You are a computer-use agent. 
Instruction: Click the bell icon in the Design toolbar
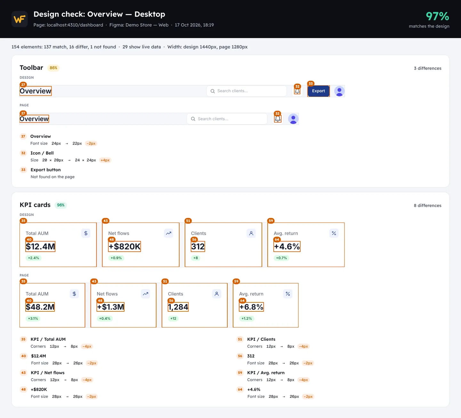297,91
